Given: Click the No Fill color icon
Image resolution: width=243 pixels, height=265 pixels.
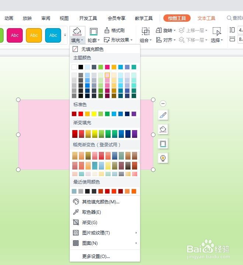Looking at the screenshot, I should click(x=75, y=49).
